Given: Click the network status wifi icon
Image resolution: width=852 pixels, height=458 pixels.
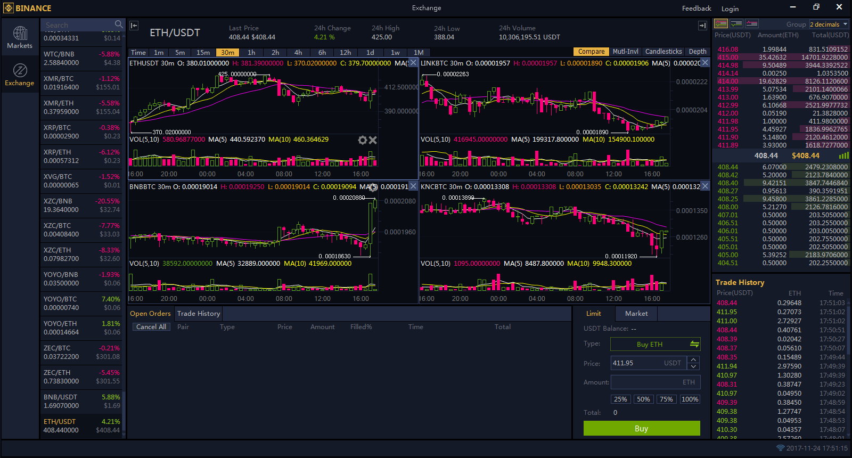Looking at the screenshot, I should pyautogui.click(x=781, y=448).
